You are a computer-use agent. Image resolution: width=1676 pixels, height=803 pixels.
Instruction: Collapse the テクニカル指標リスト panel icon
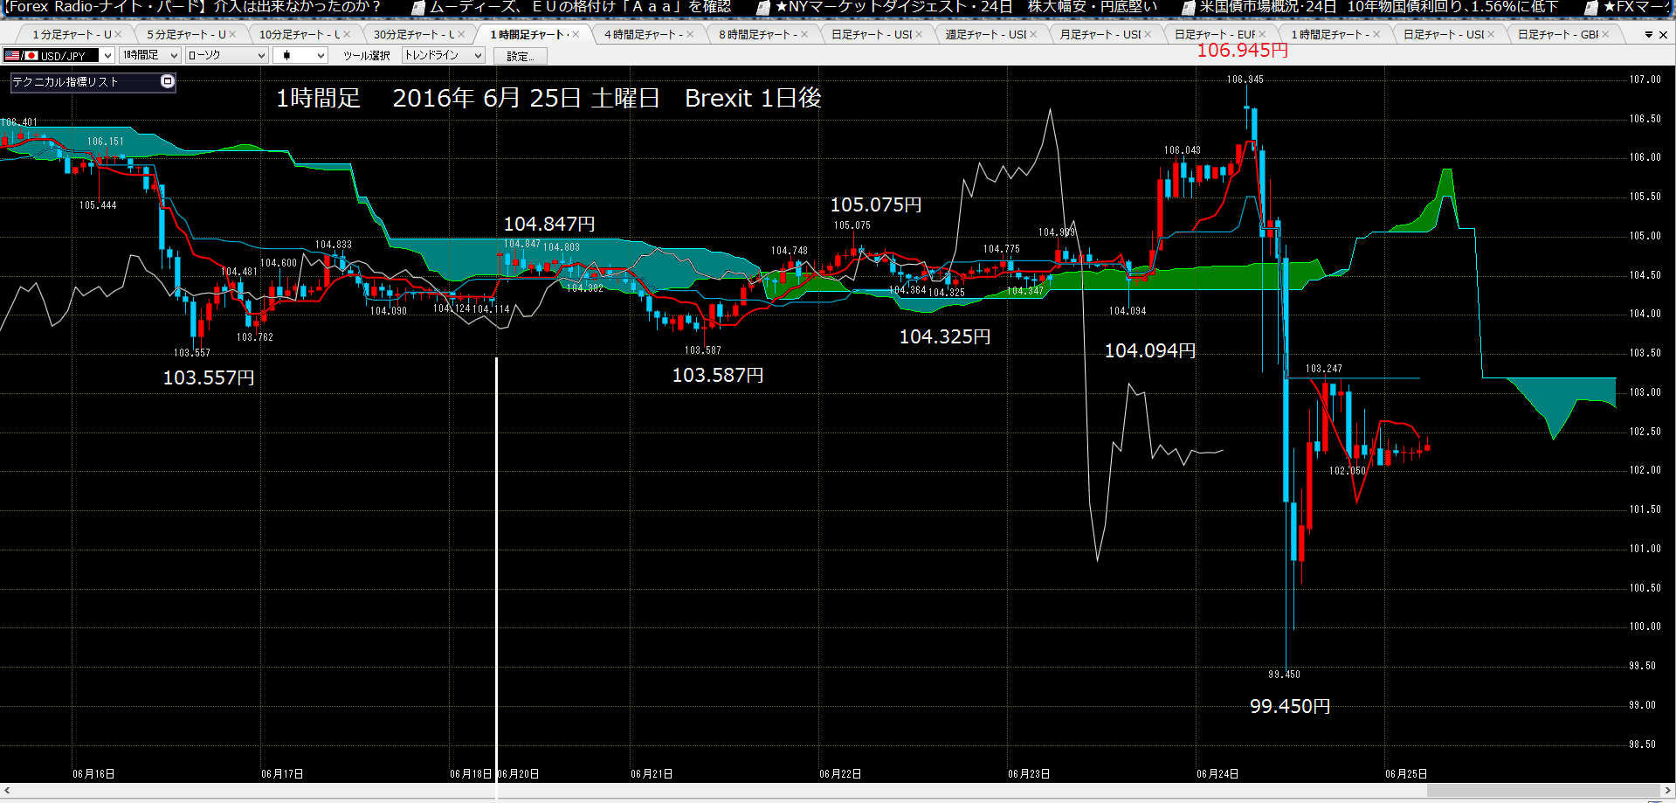[x=168, y=81]
